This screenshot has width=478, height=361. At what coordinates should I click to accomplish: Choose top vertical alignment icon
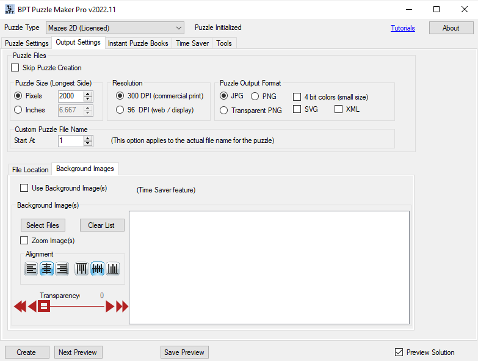pos(81,269)
